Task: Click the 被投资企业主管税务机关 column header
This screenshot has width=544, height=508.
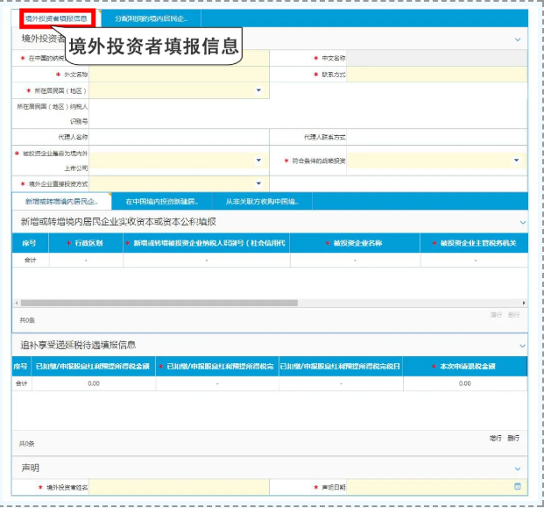Action: click(474, 243)
